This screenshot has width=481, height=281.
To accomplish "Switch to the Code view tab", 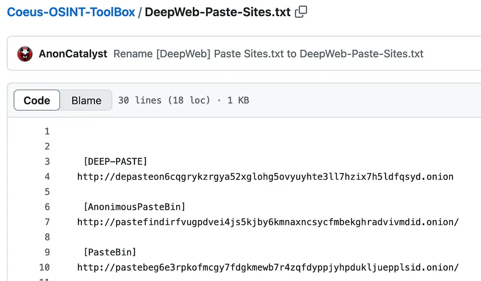I will (x=37, y=101).
